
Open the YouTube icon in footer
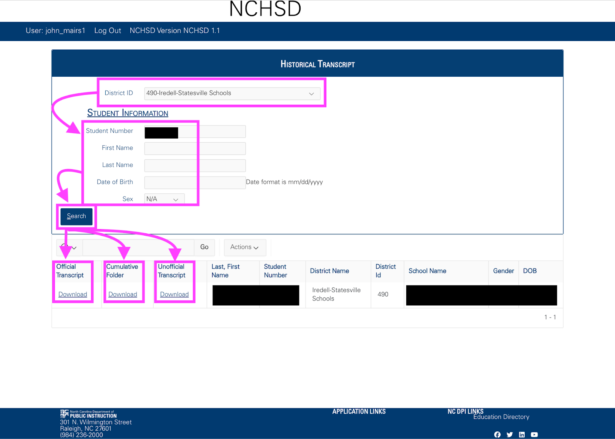point(534,434)
